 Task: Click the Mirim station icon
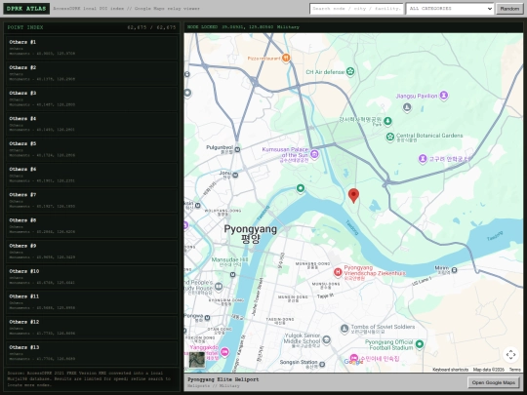click(x=454, y=270)
